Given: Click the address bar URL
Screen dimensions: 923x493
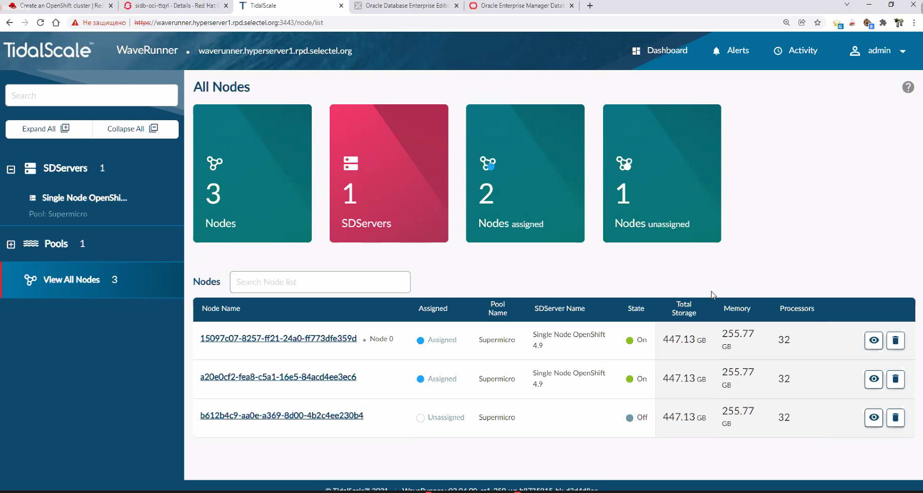Looking at the screenshot, I should [229, 23].
